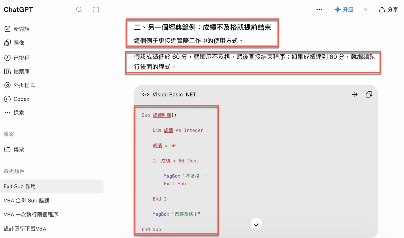404x238 pixels.
Task: Open the 檔案庫 library
Action: pyautogui.click(x=17, y=71)
